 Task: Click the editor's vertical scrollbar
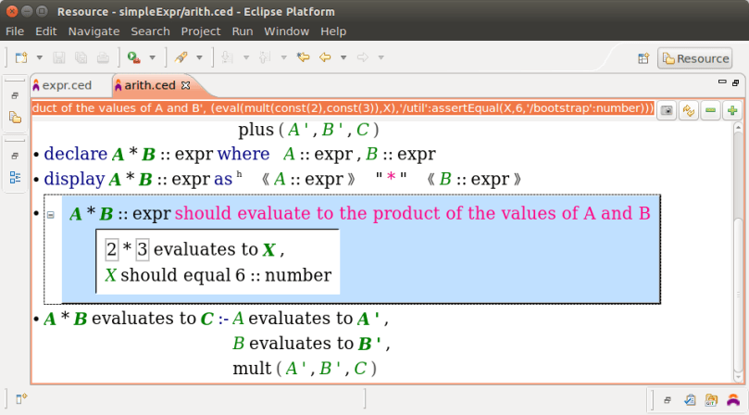(x=737, y=250)
